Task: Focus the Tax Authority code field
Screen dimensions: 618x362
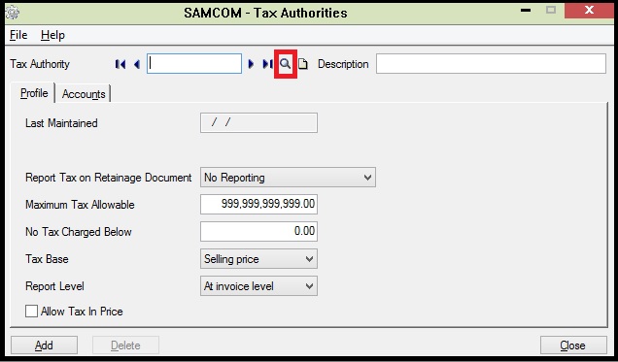Action: click(x=194, y=64)
